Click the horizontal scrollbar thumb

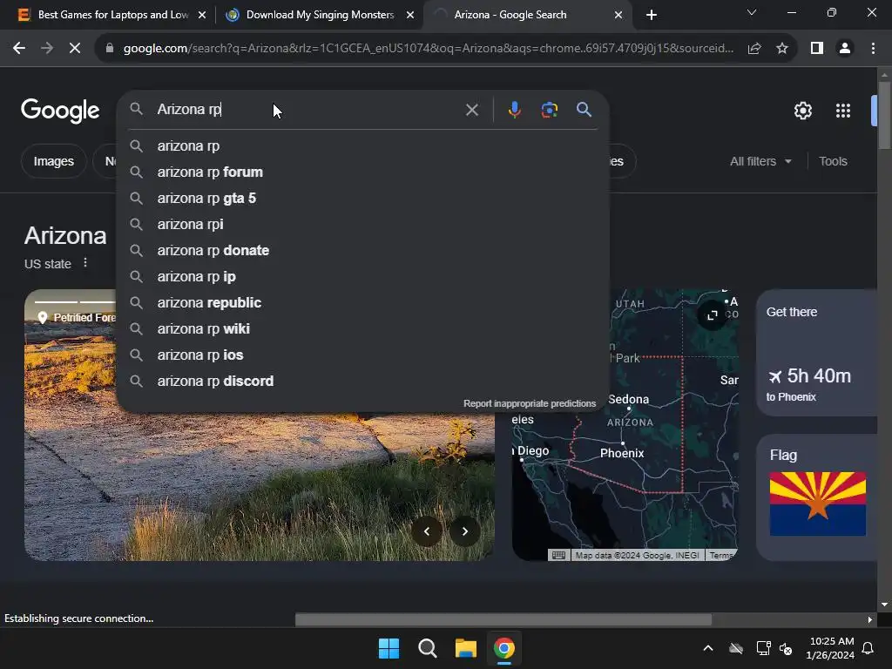(x=503, y=619)
